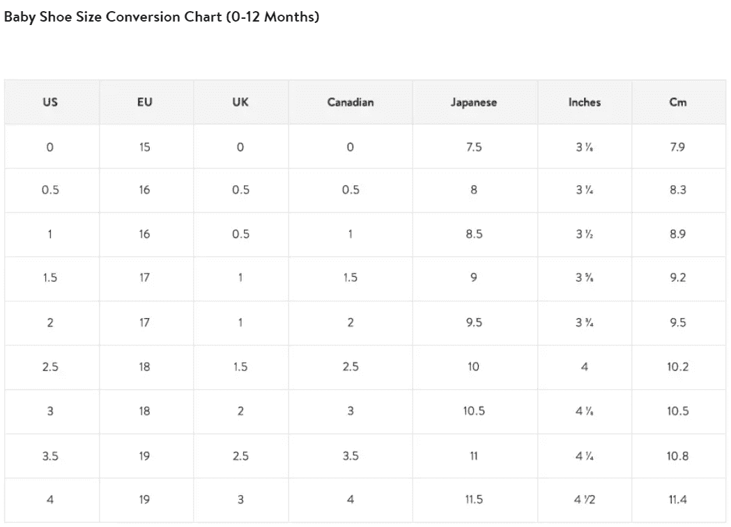Image resolution: width=731 pixels, height=527 pixels.
Task: Click the Inches column header
Action: pos(585,102)
